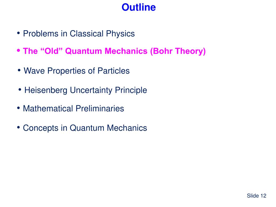Click the quoted word “Old”
Image resolution: width=276 pixels, height=207 pixels.
click(51, 51)
